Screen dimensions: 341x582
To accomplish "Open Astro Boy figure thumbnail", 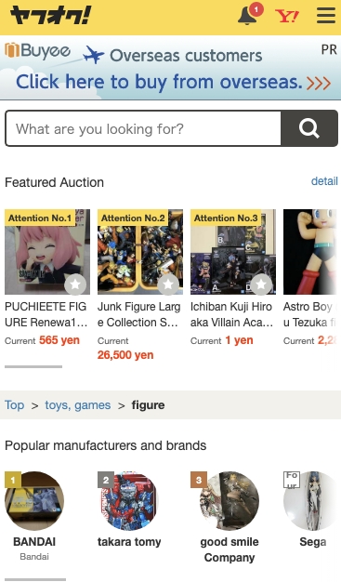I will [x=311, y=252].
